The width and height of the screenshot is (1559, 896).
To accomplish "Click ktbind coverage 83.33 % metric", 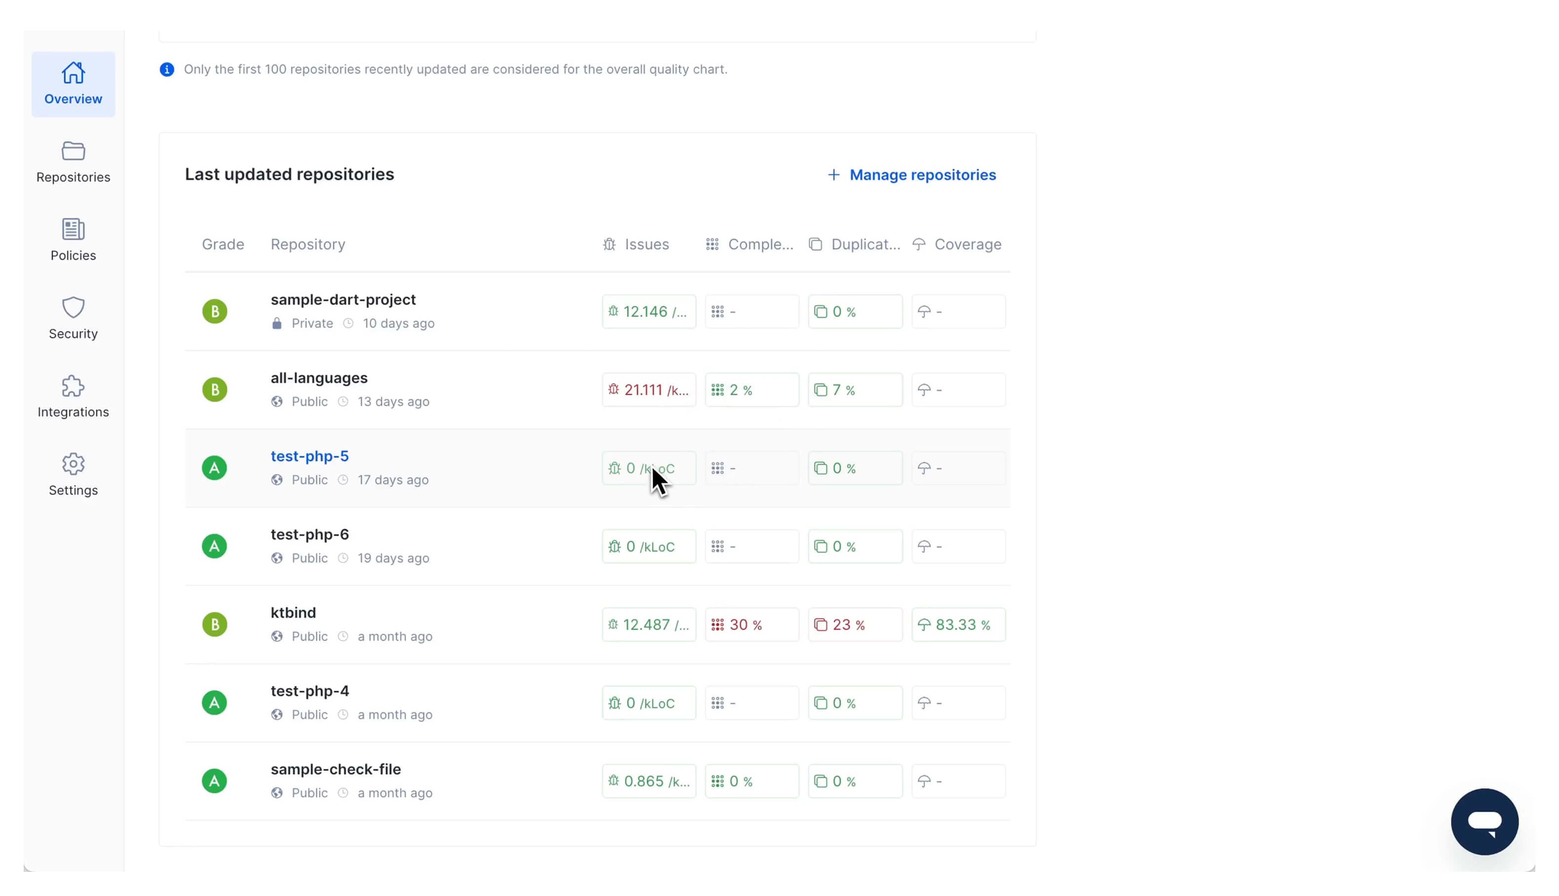I will pos(958,624).
